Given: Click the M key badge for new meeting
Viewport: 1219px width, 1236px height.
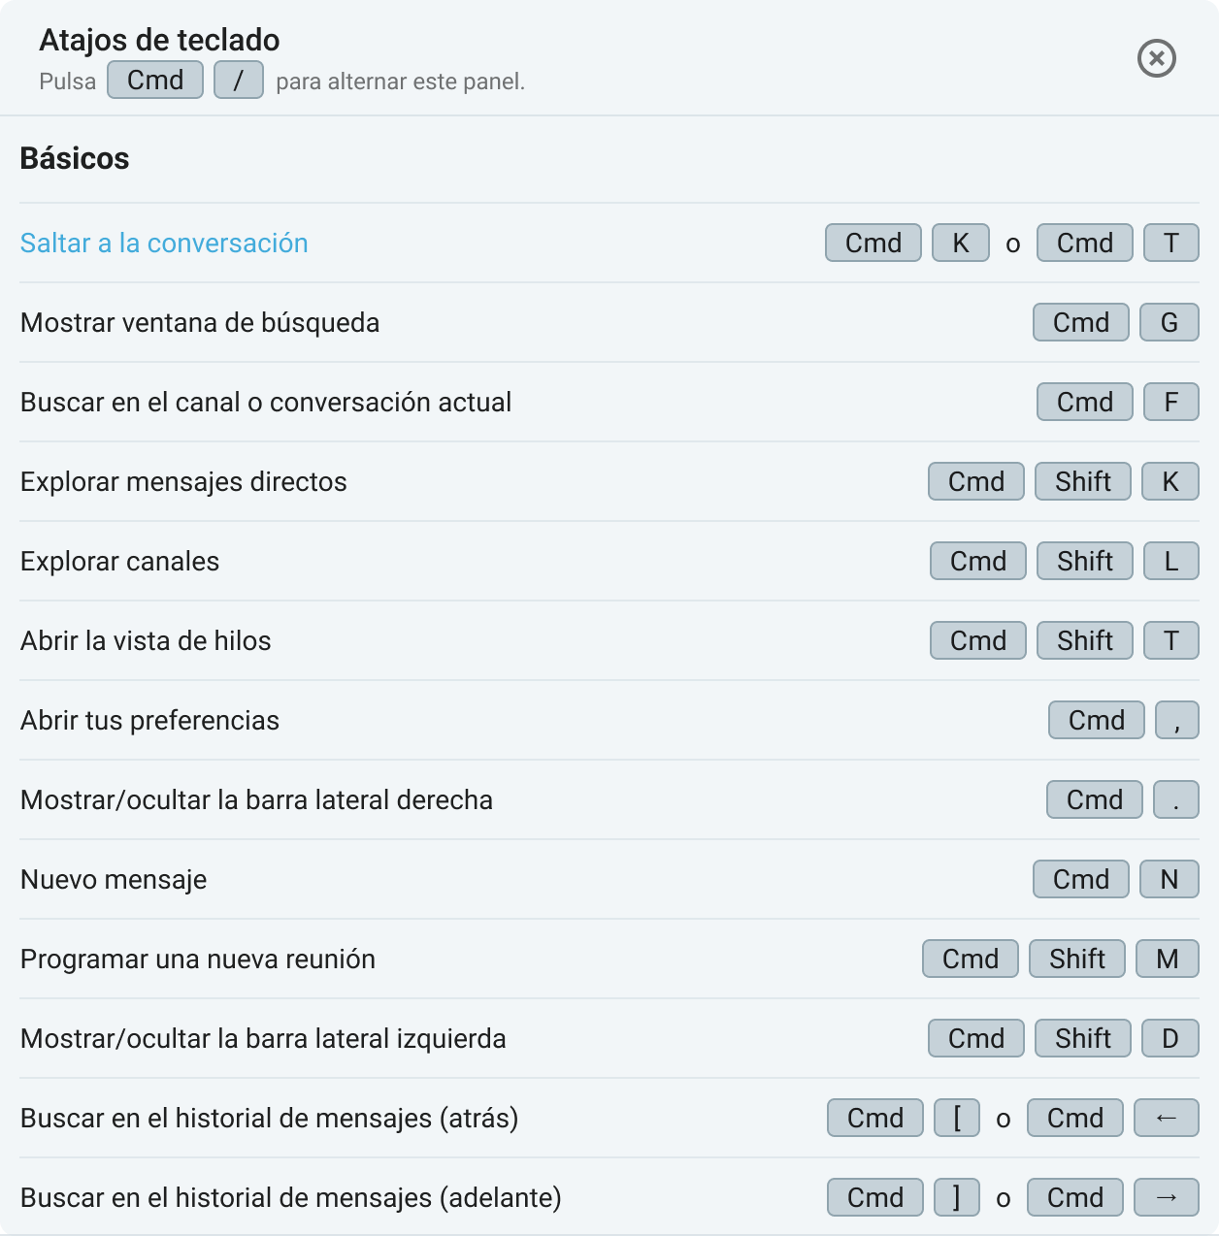Looking at the screenshot, I should 1168,959.
